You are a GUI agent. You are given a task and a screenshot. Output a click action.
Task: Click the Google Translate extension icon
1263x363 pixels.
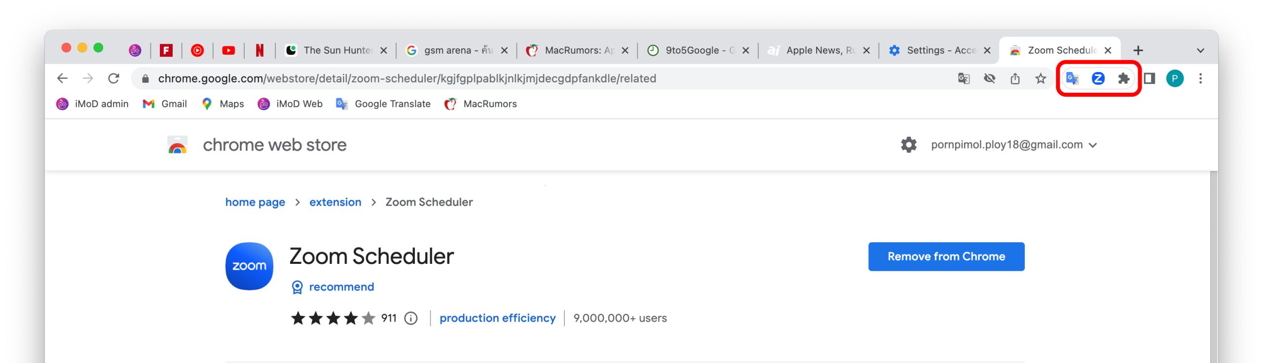1072,78
